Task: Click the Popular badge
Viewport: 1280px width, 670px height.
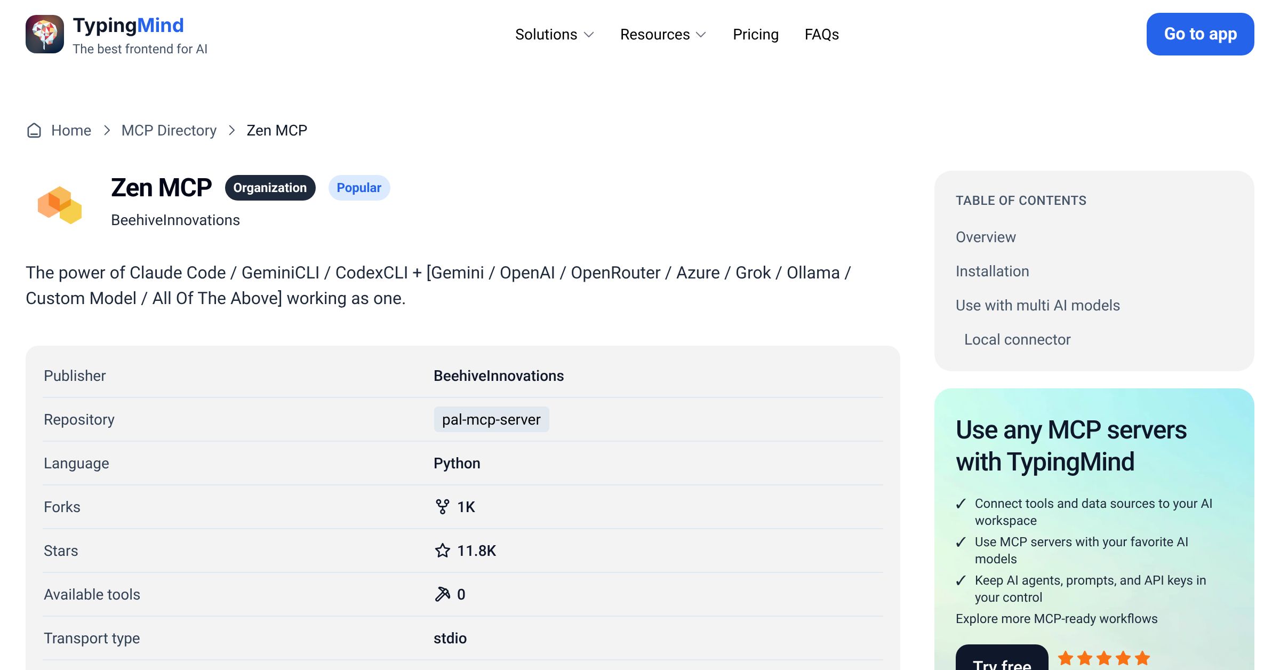Action: (359, 188)
